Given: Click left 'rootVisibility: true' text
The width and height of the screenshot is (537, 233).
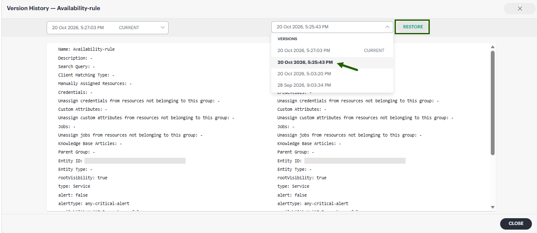Looking at the screenshot, I should [83, 178].
